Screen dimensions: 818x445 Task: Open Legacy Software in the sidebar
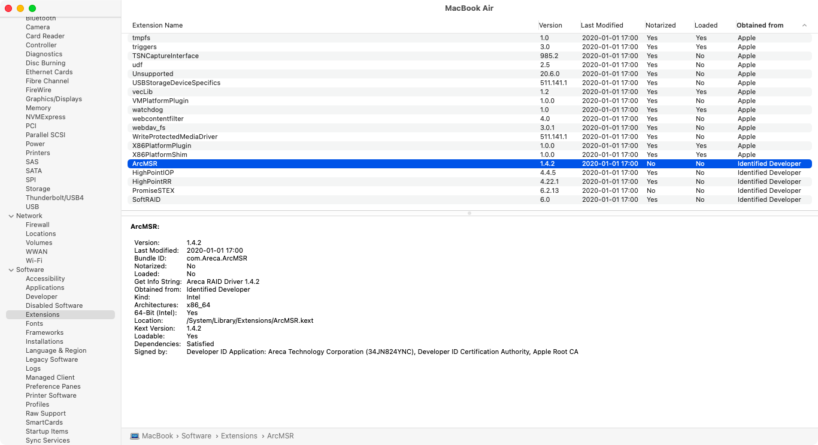pyautogui.click(x=52, y=359)
